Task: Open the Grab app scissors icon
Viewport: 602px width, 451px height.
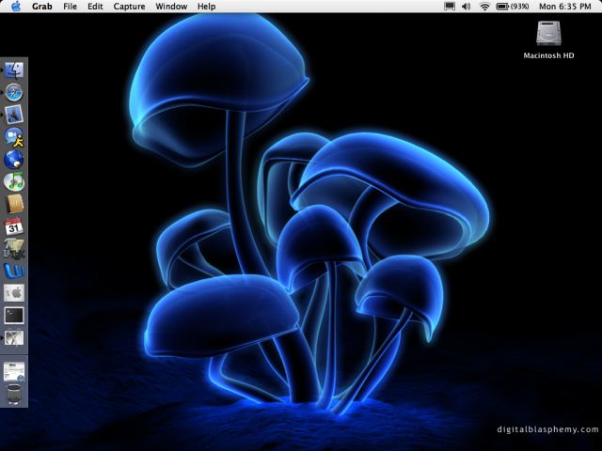Action: coord(14,338)
